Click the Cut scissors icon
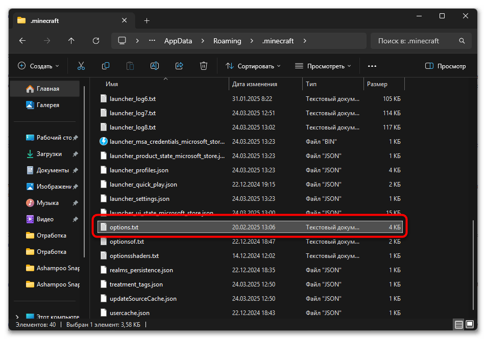Image resolution: width=486 pixels, height=339 pixels. point(81,66)
